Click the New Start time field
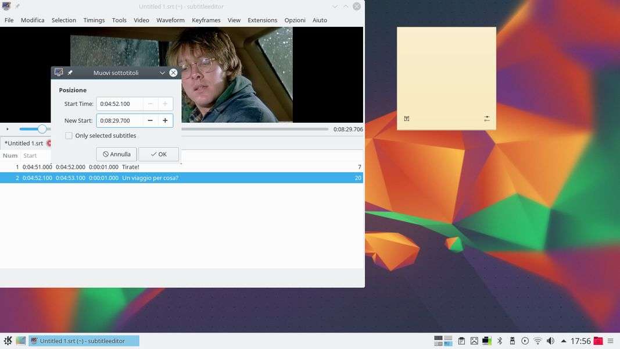Viewport: 620px width, 349px height. 120,120
